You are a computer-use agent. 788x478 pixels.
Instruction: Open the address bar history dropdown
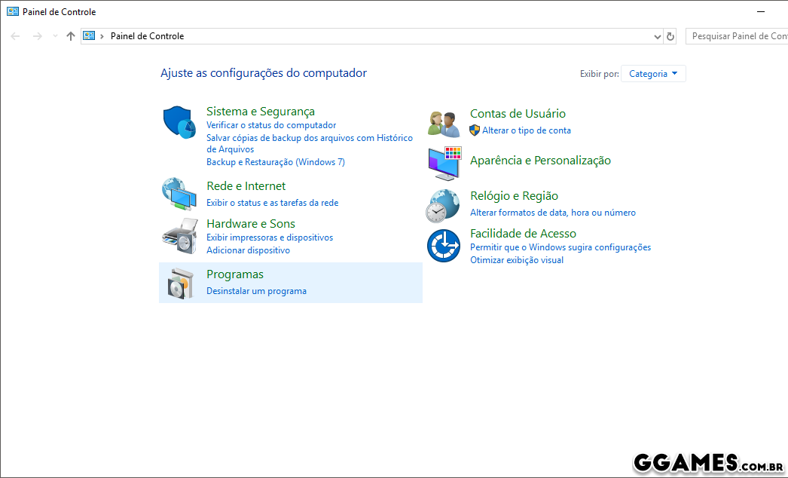point(658,36)
